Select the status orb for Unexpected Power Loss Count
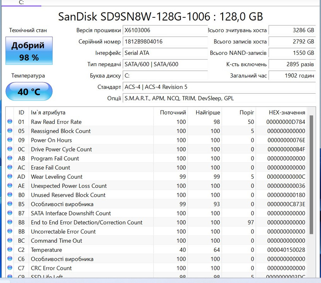Viewport: 321px width, 283px height. pyautogui.click(x=10, y=185)
